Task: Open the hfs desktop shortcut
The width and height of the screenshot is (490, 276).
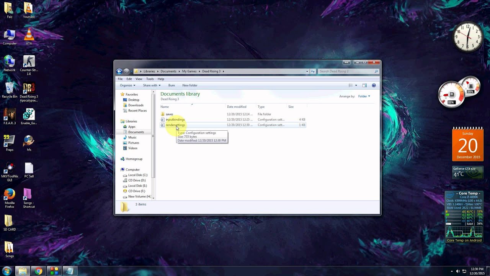Action: (29, 143)
